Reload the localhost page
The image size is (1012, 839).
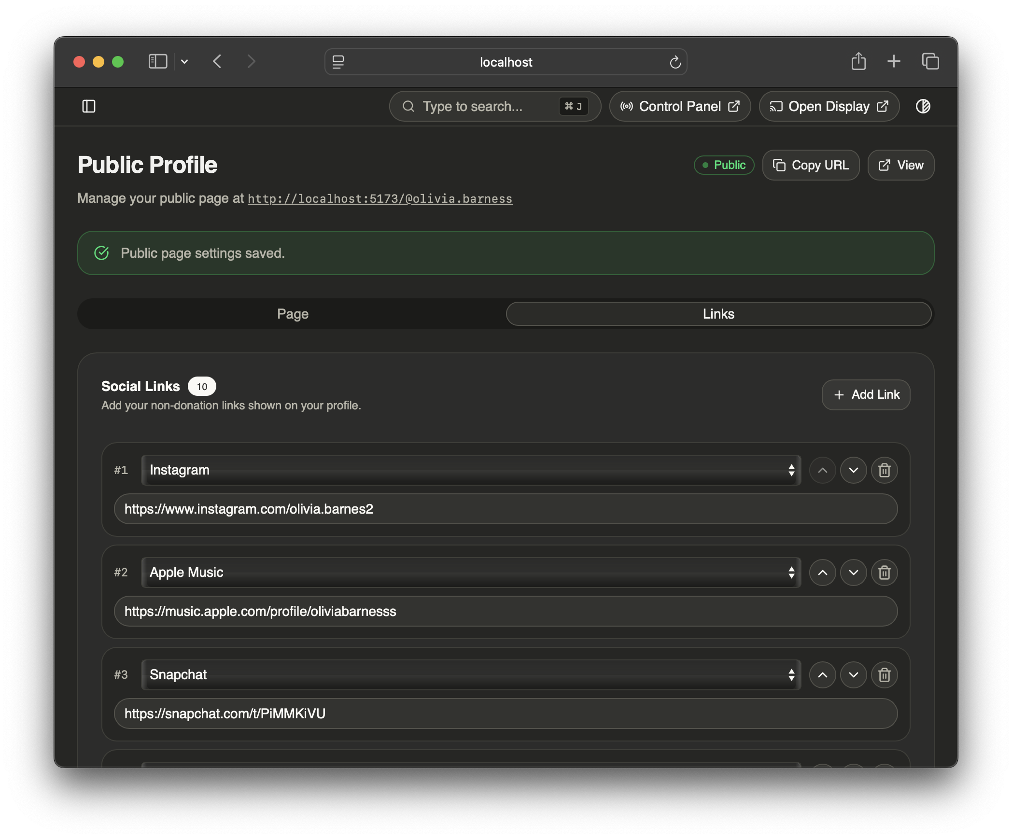pyautogui.click(x=675, y=62)
